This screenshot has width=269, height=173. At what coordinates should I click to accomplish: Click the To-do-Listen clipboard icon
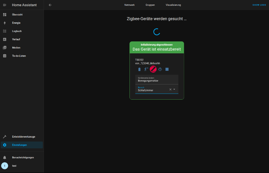click(x=4, y=56)
